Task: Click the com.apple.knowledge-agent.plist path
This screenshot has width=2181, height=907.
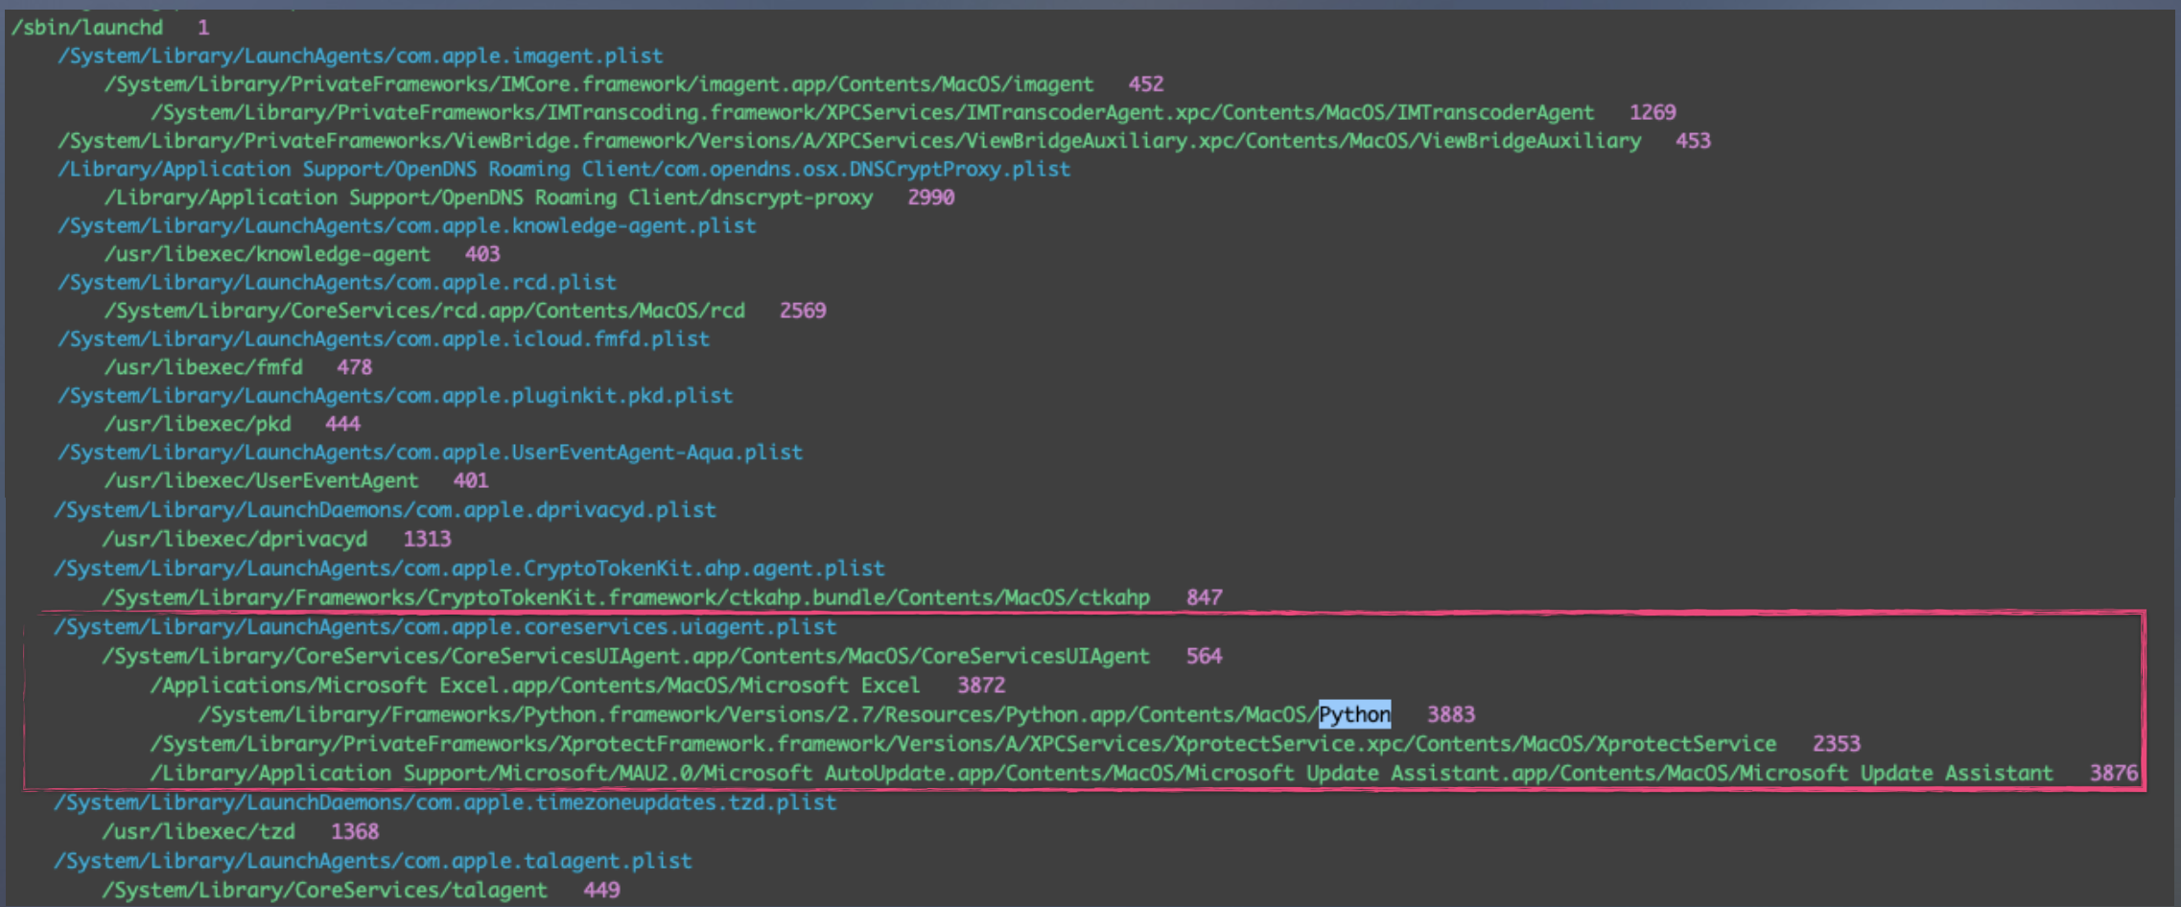Action: [x=407, y=225]
